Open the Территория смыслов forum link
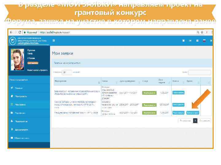 (x=77, y=93)
